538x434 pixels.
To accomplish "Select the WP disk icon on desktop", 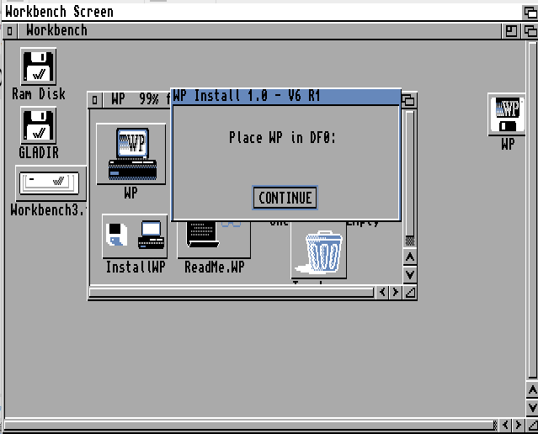I will pyautogui.click(x=507, y=114).
